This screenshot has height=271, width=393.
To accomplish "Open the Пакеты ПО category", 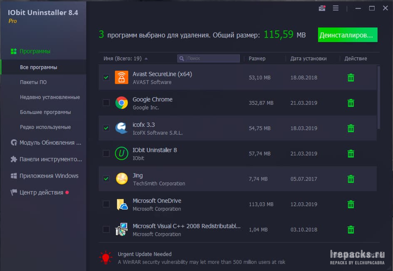I will click(33, 82).
